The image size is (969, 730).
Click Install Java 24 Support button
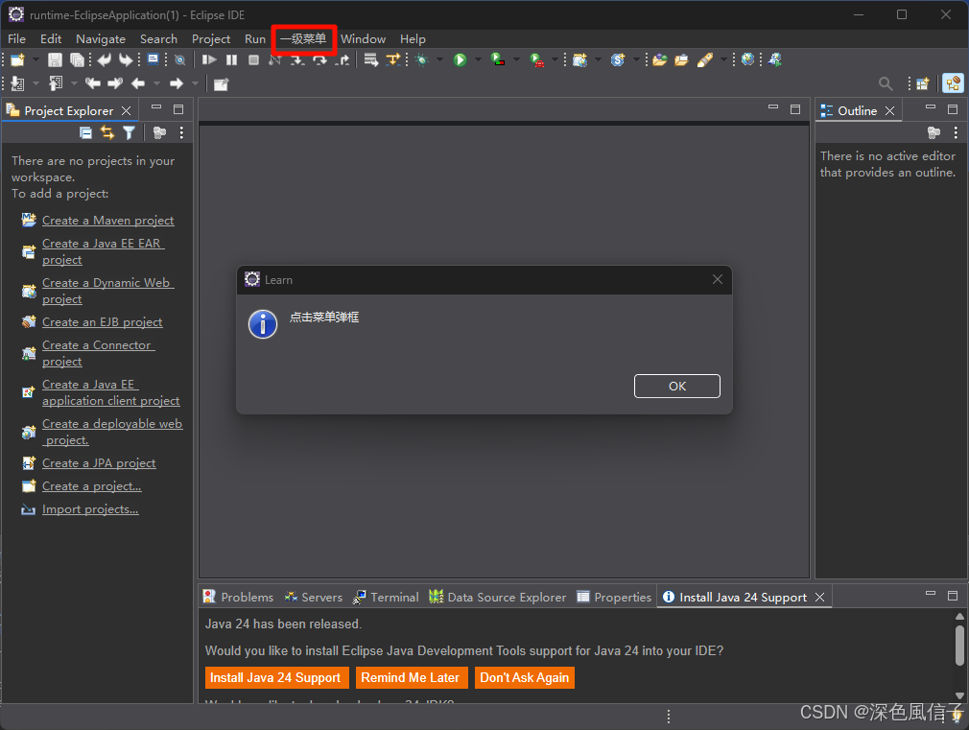[276, 677]
